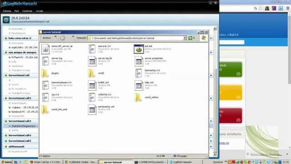Click the browser bookmark star icon
Viewport: 291px width, 164px height.
(261, 8)
